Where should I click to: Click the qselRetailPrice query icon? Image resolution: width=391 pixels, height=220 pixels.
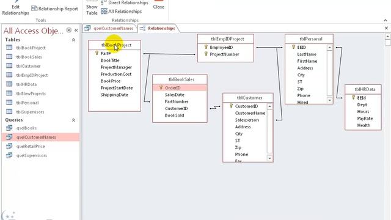[x=9, y=146]
